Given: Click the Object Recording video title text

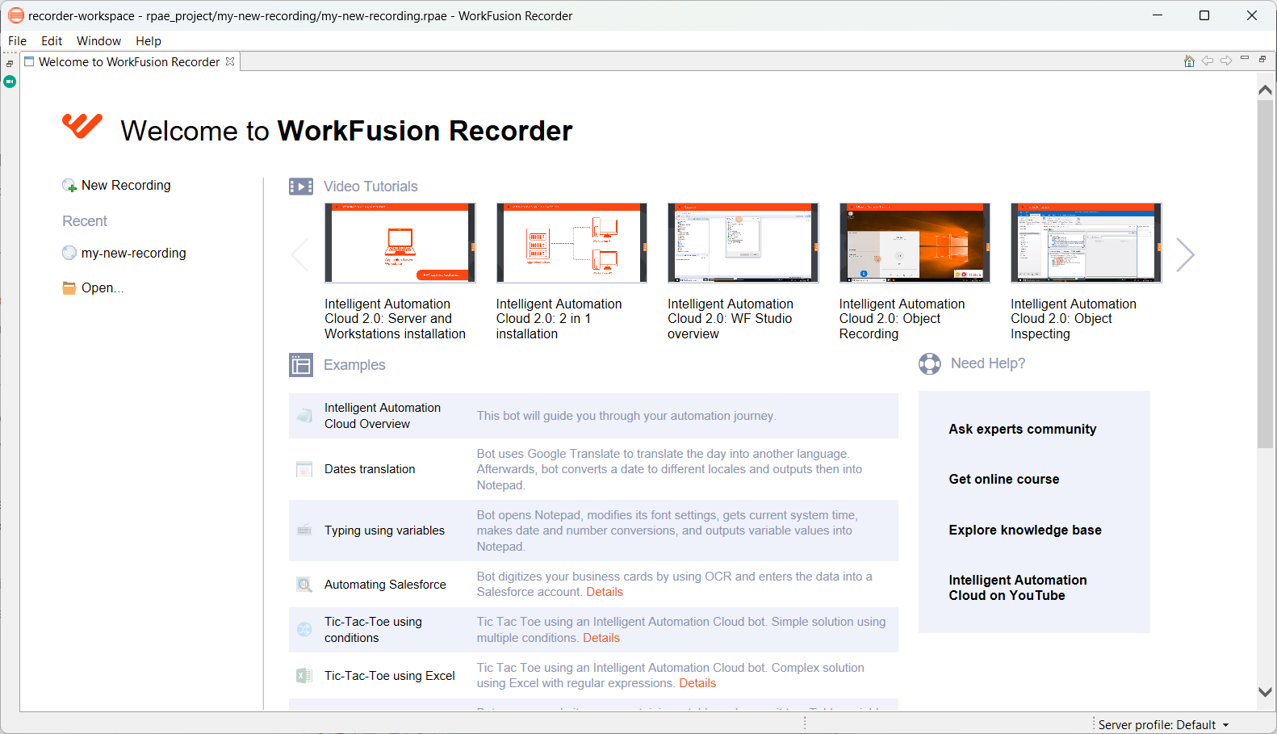Looking at the screenshot, I should [x=902, y=319].
